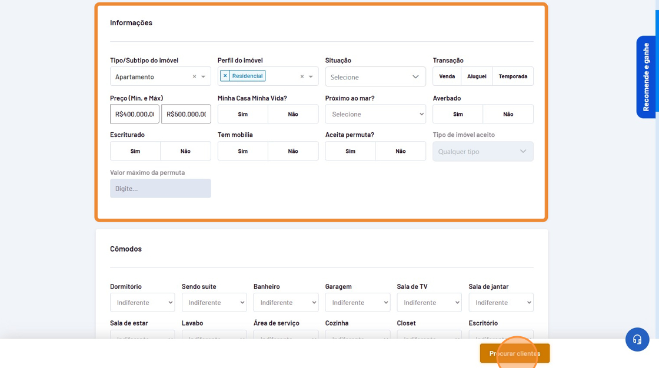
Task: Expand the Situação dropdown
Action: coord(375,77)
